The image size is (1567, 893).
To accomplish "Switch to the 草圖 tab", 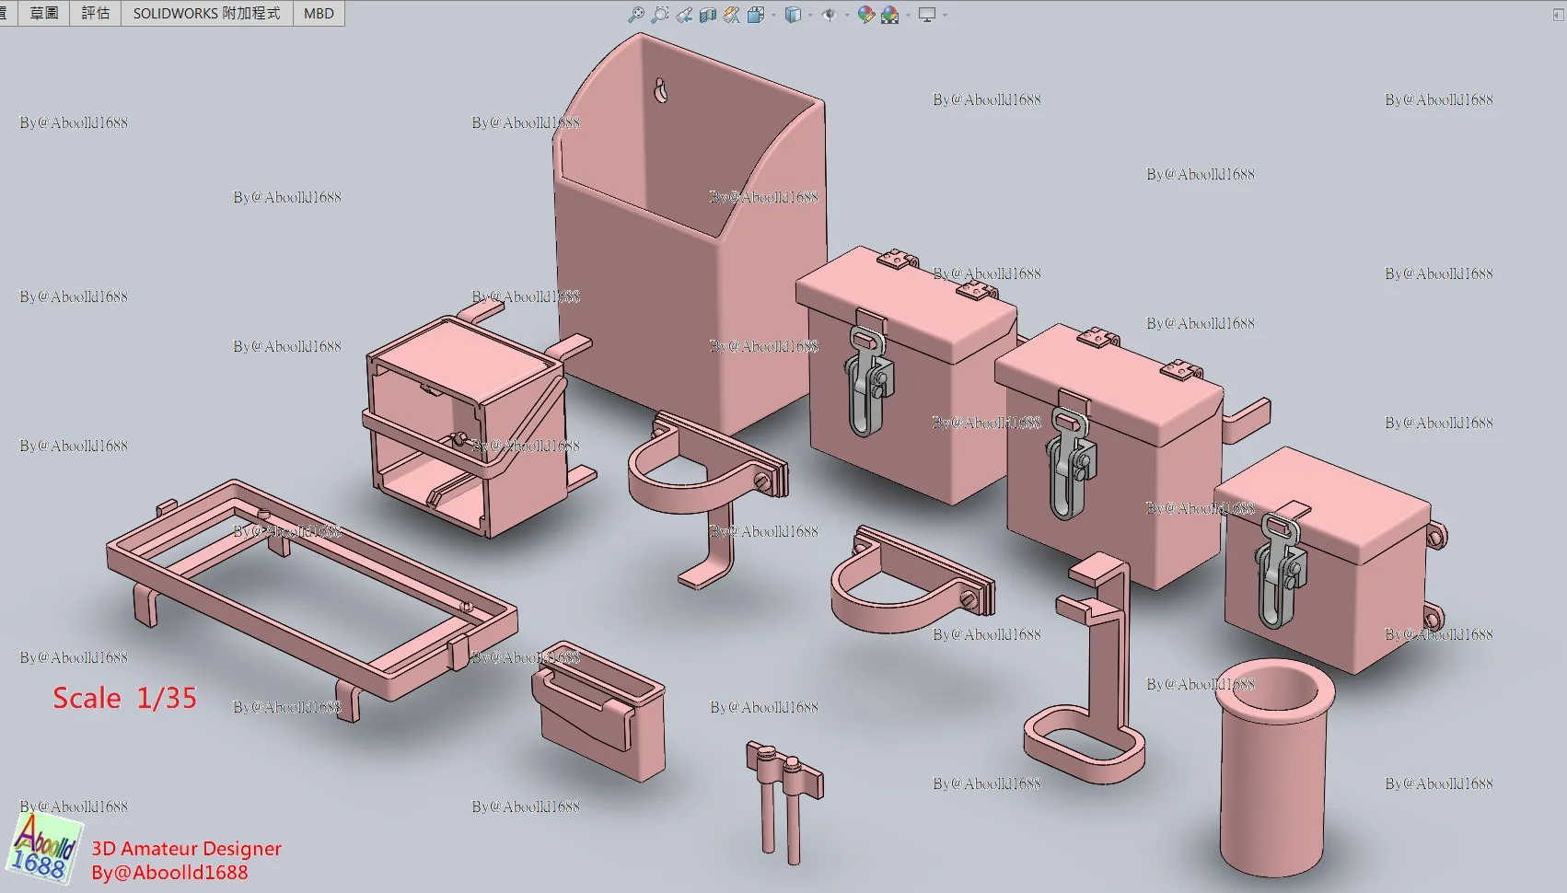I will click(x=44, y=13).
